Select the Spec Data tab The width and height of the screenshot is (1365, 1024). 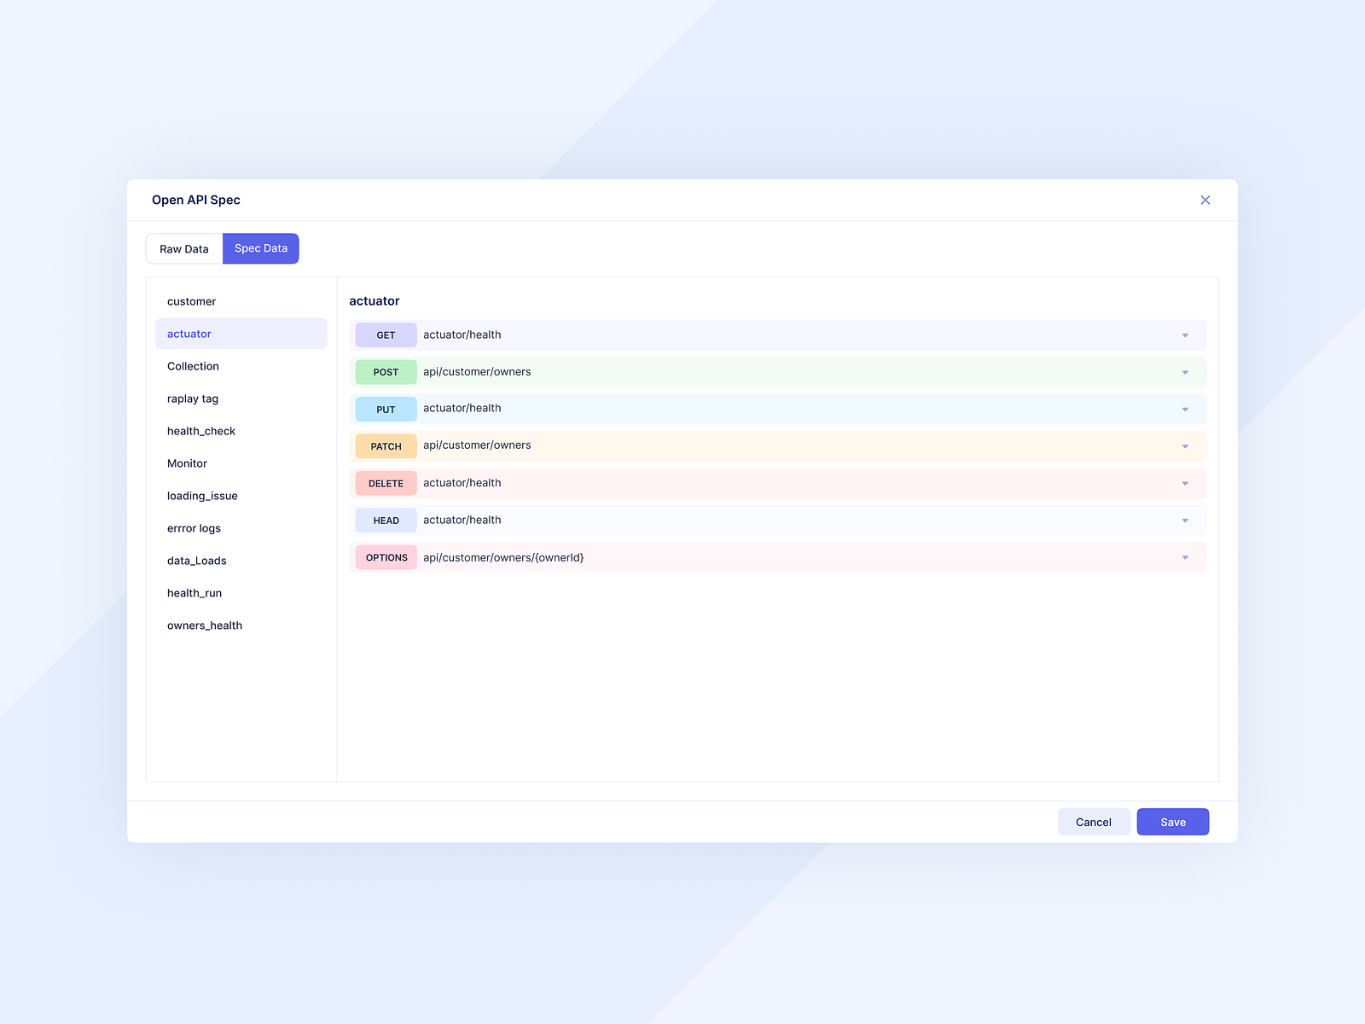pyautogui.click(x=261, y=248)
